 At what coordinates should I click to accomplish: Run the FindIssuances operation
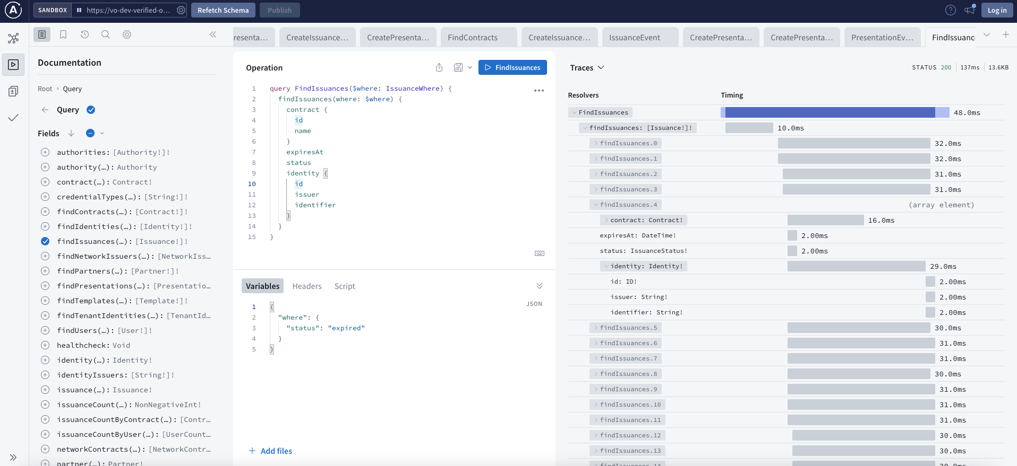tap(512, 67)
